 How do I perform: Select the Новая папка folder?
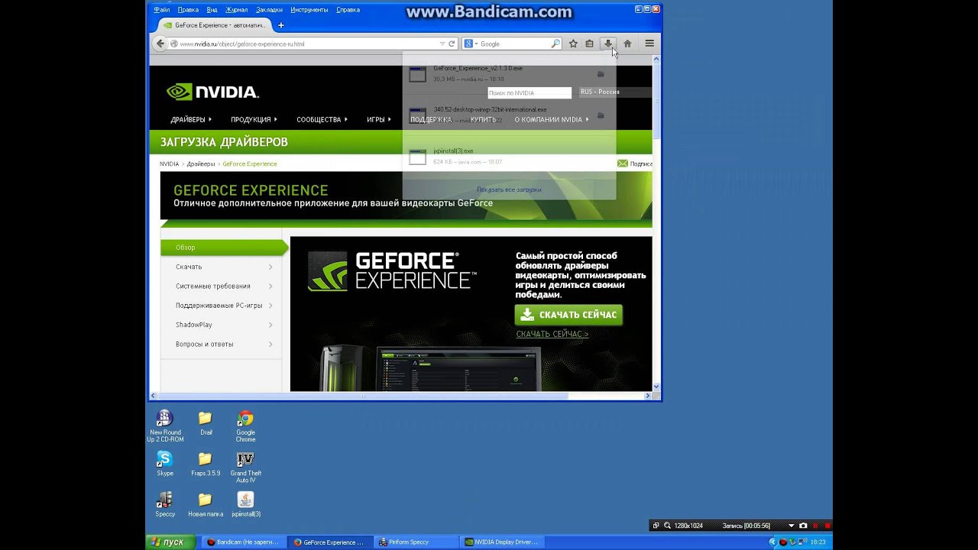(x=205, y=505)
